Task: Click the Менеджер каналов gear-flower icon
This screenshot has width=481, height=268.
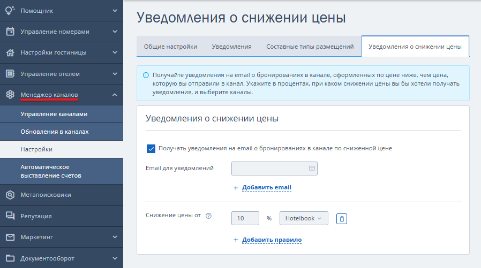Action: 10,95
